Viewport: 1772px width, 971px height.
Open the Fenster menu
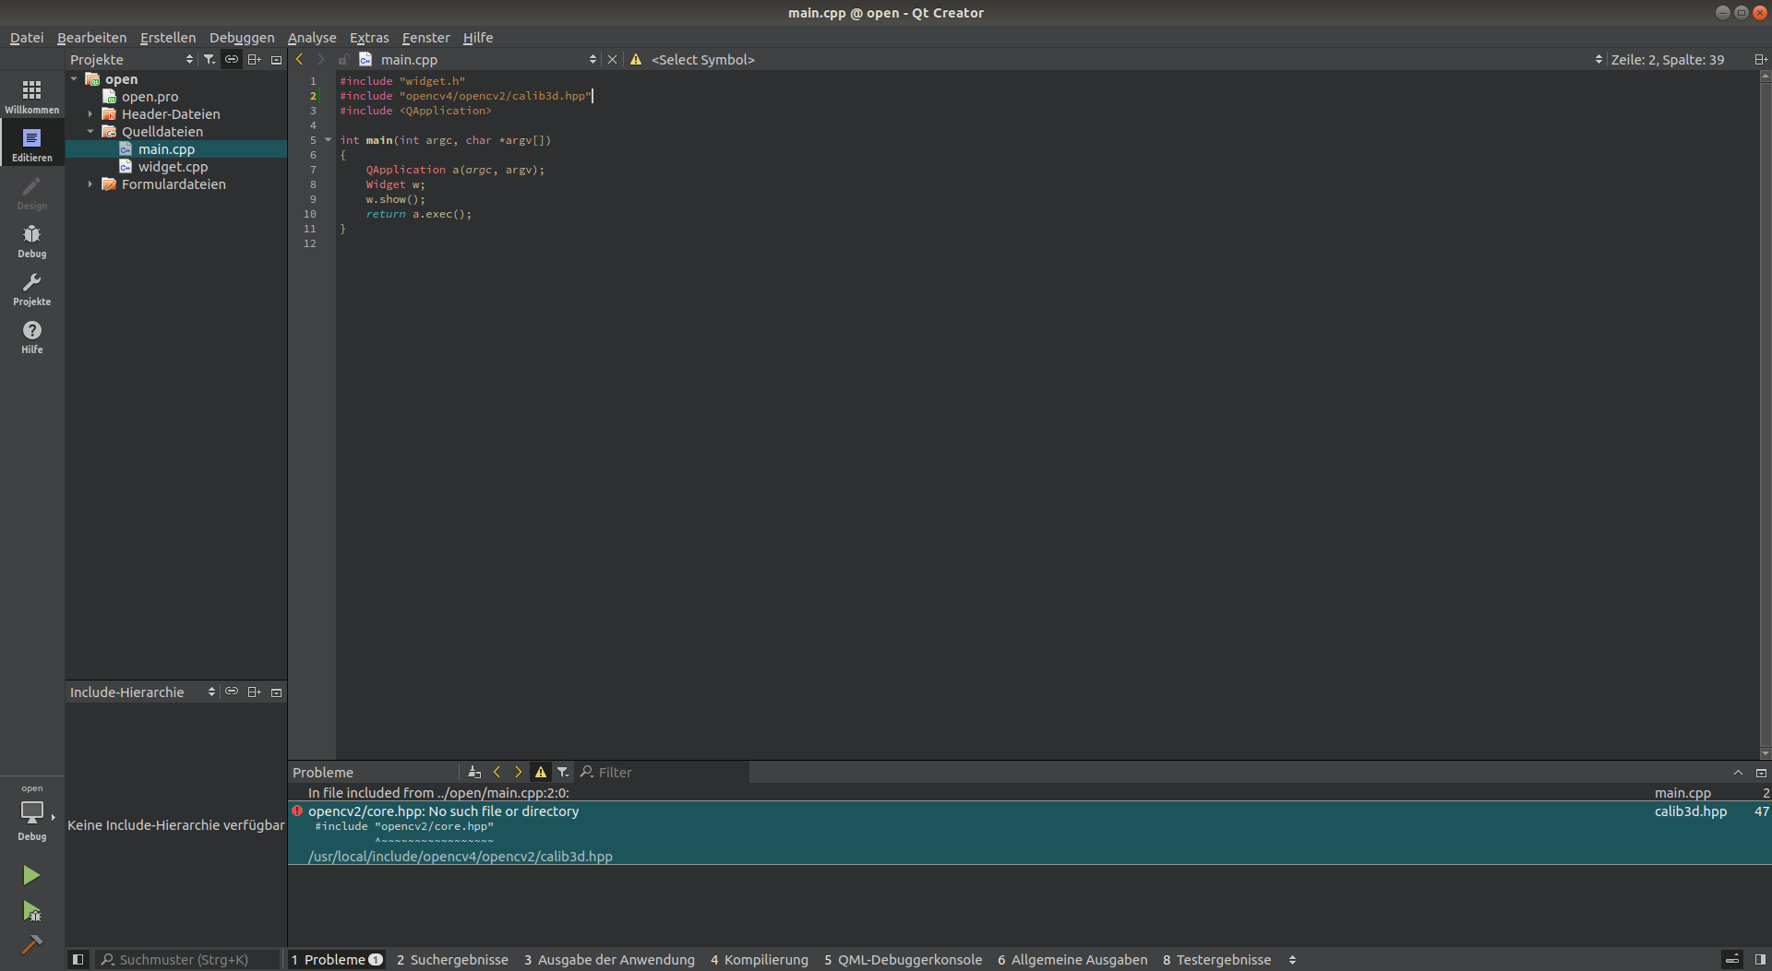[x=425, y=38]
